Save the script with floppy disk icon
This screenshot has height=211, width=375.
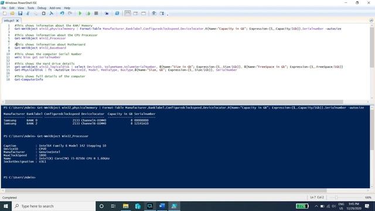[x=20, y=13]
